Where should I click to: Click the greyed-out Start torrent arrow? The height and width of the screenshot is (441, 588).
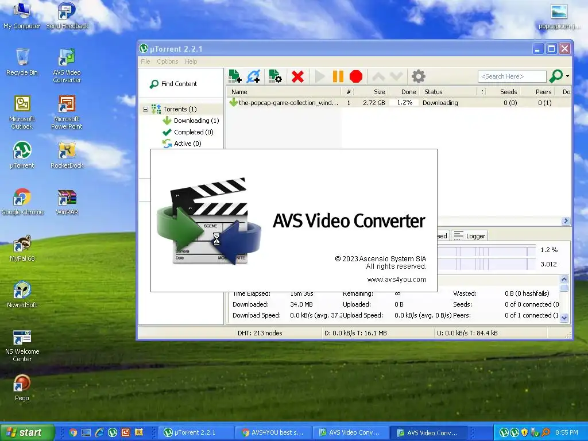[319, 76]
